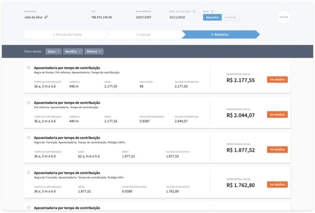Go to step 2. Calcular
Screen dimensions: 315x213
click(144, 34)
